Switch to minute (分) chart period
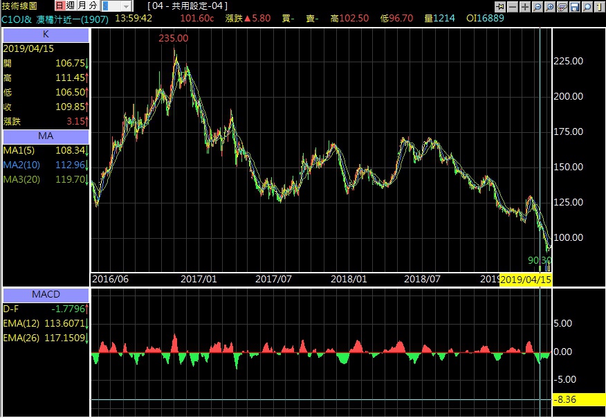 93,6
